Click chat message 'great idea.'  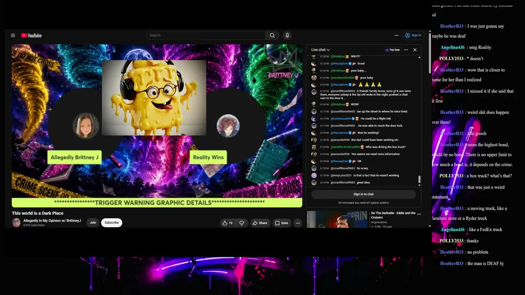(x=364, y=182)
